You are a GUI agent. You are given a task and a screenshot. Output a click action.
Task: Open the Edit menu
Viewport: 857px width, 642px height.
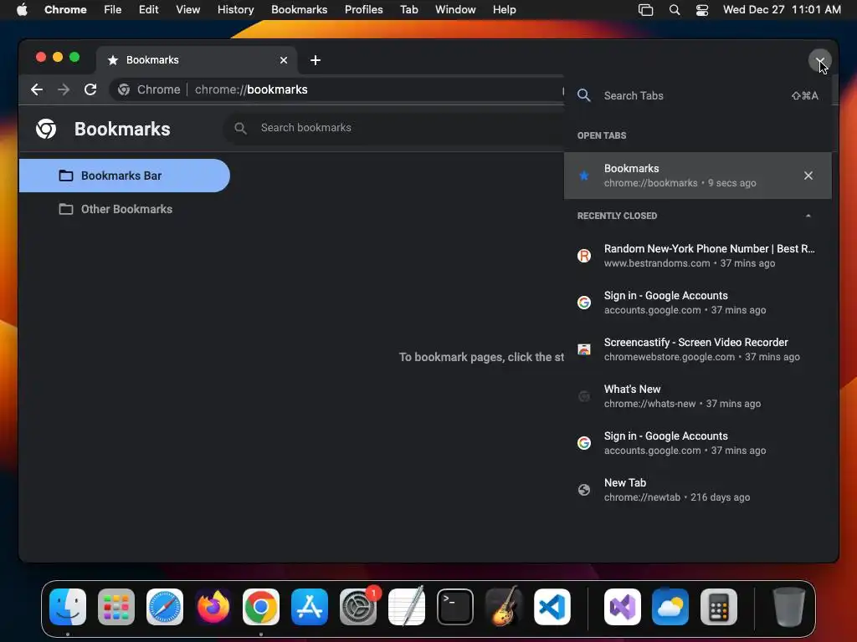(148, 10)
